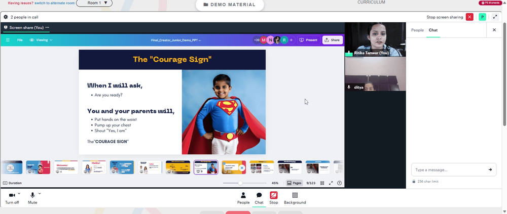507x214 pixels.
Task: Click the Present button
Action: pyautogui.click(x=308, y=40)
